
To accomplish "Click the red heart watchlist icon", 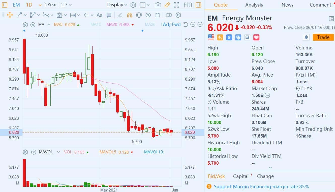I will [x=256, y=37].
